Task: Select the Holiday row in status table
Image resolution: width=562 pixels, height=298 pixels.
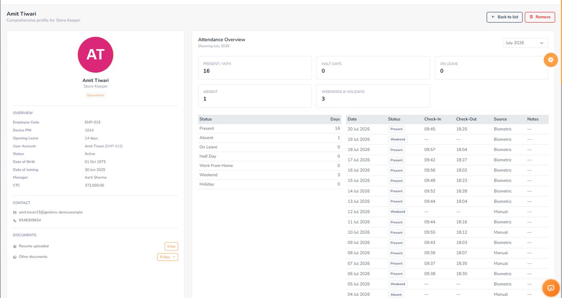Action: pyautogui.click(x=270, y=184)
